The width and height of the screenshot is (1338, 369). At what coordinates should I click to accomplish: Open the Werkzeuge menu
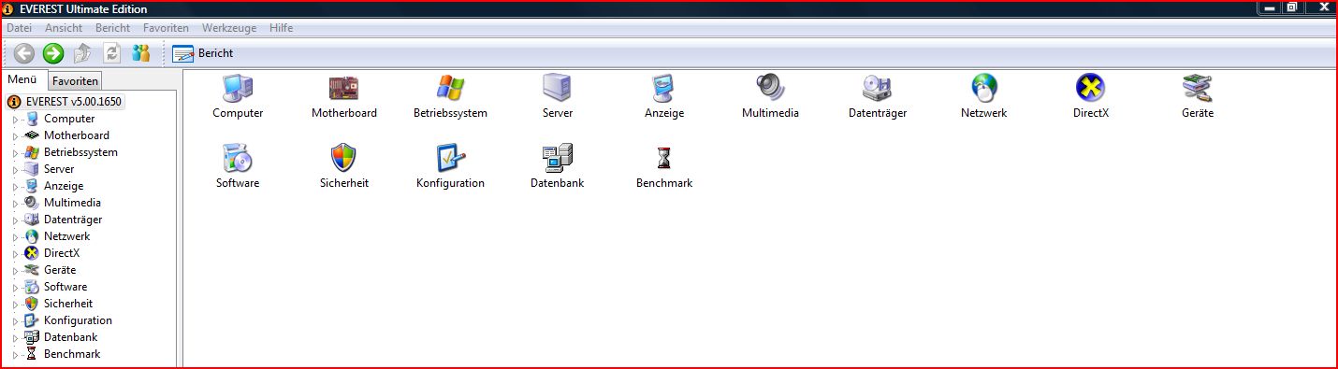coord(229,28)
